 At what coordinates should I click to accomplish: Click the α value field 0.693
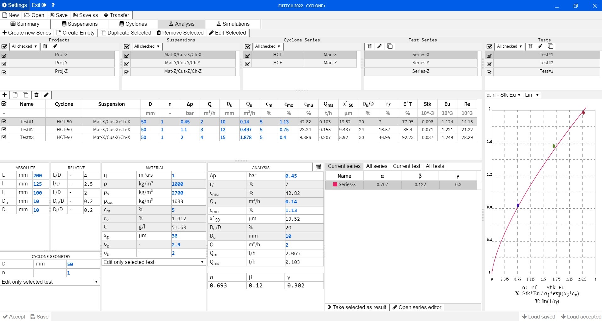pos(227,285)
